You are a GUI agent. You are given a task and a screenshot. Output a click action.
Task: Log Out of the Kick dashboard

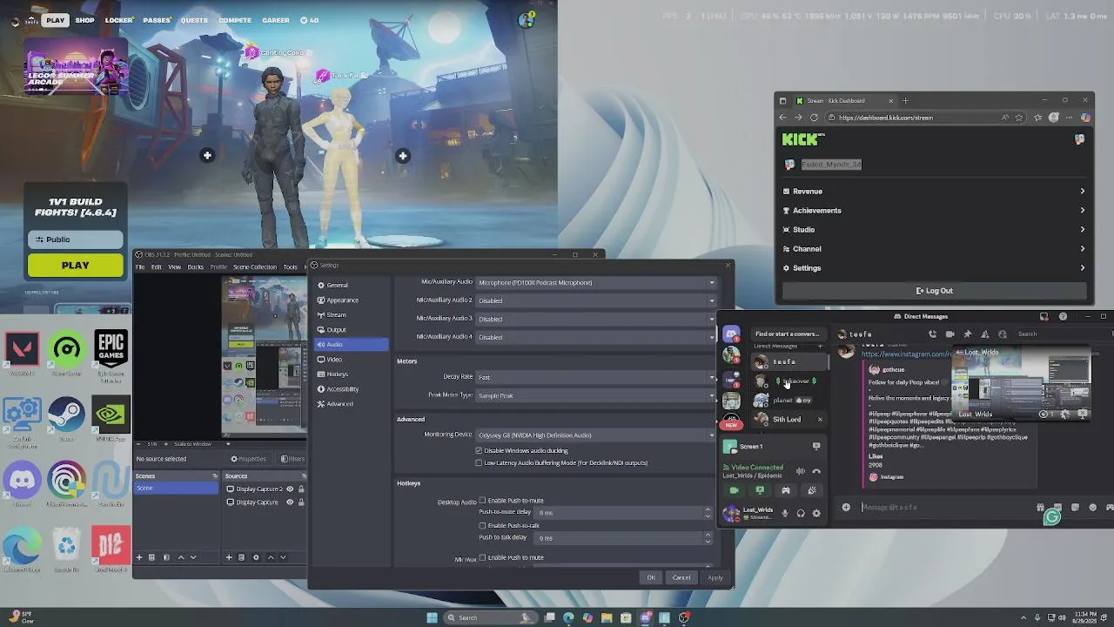(934, 291)
